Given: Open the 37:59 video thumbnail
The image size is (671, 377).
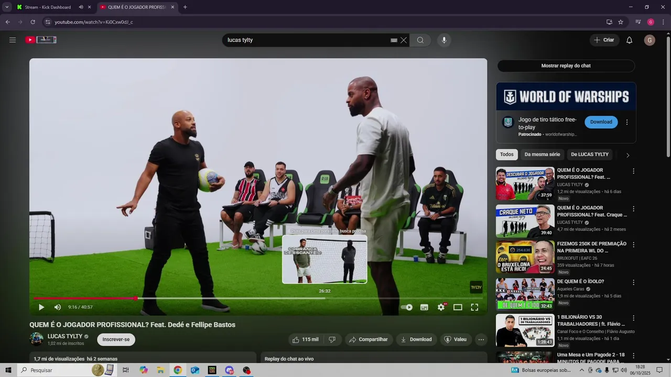Looking at the screenshot, I should pyautogui.click(x=525, y=183).
